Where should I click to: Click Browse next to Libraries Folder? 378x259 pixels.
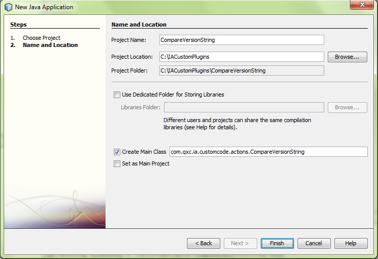[x=347, y=107]
